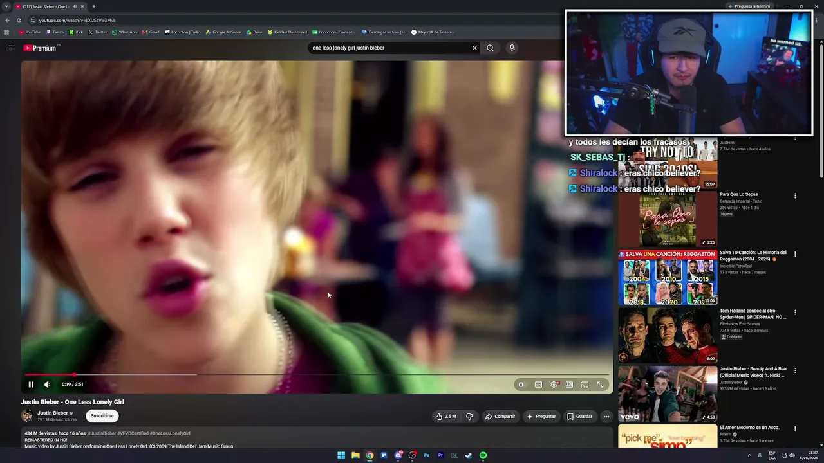This screenshot has height=463, width=824.
Task: Open the KickBot Dashboard bookmark
Action: click(287, 32)
